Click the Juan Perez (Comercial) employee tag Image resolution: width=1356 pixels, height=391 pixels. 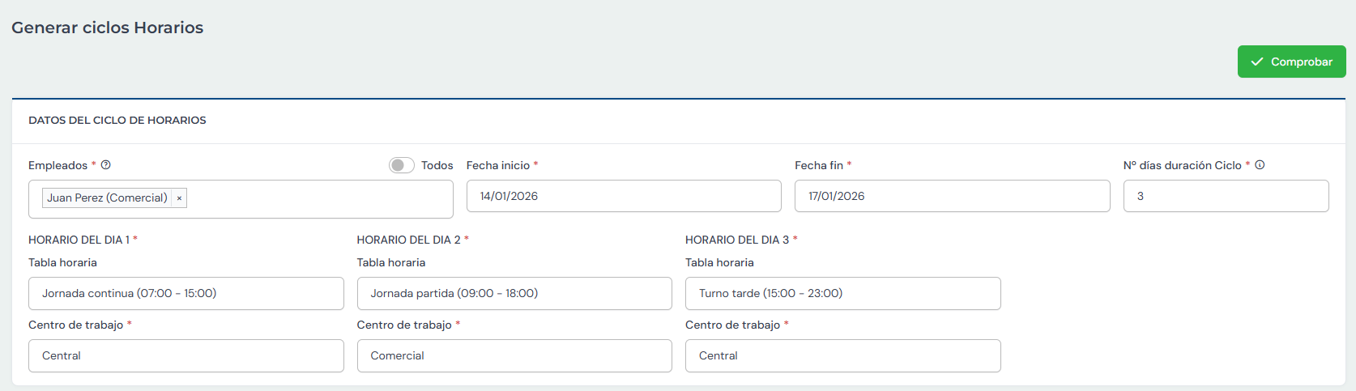click(107, 198)
